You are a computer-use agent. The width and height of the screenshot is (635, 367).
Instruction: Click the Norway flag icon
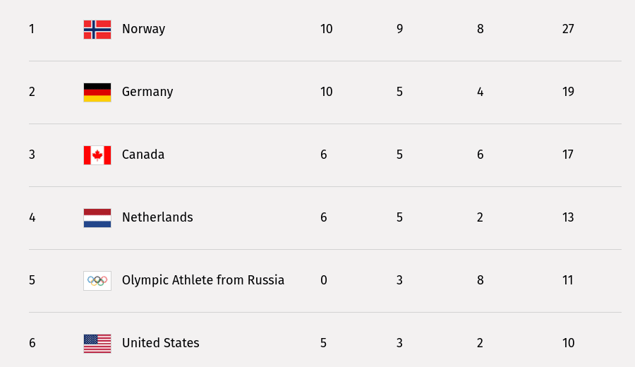click(97, 29)
